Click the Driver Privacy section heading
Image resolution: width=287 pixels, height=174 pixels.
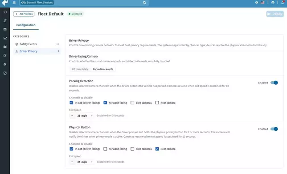pyautogui.click(x=79, y=40)
